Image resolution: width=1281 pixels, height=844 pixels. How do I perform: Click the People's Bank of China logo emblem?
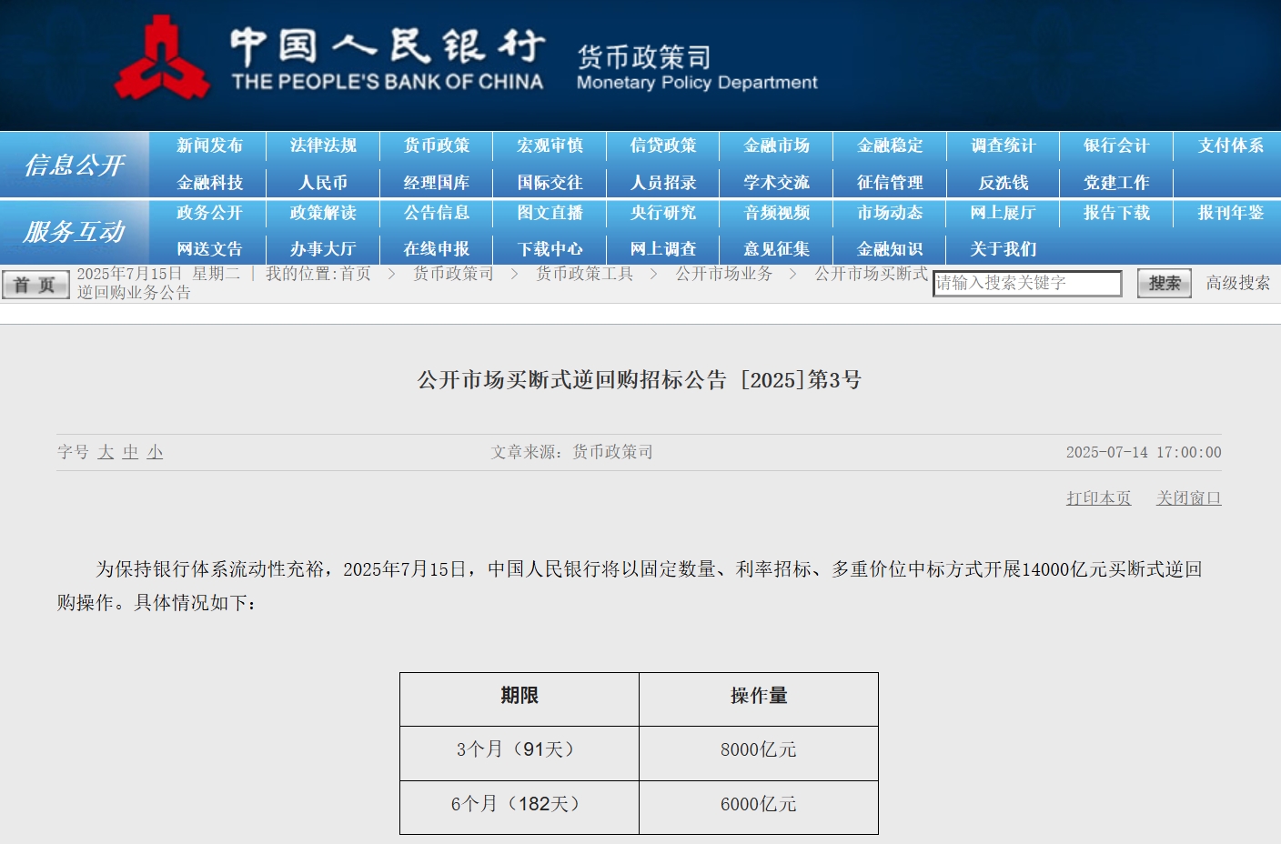pos(161,58)
